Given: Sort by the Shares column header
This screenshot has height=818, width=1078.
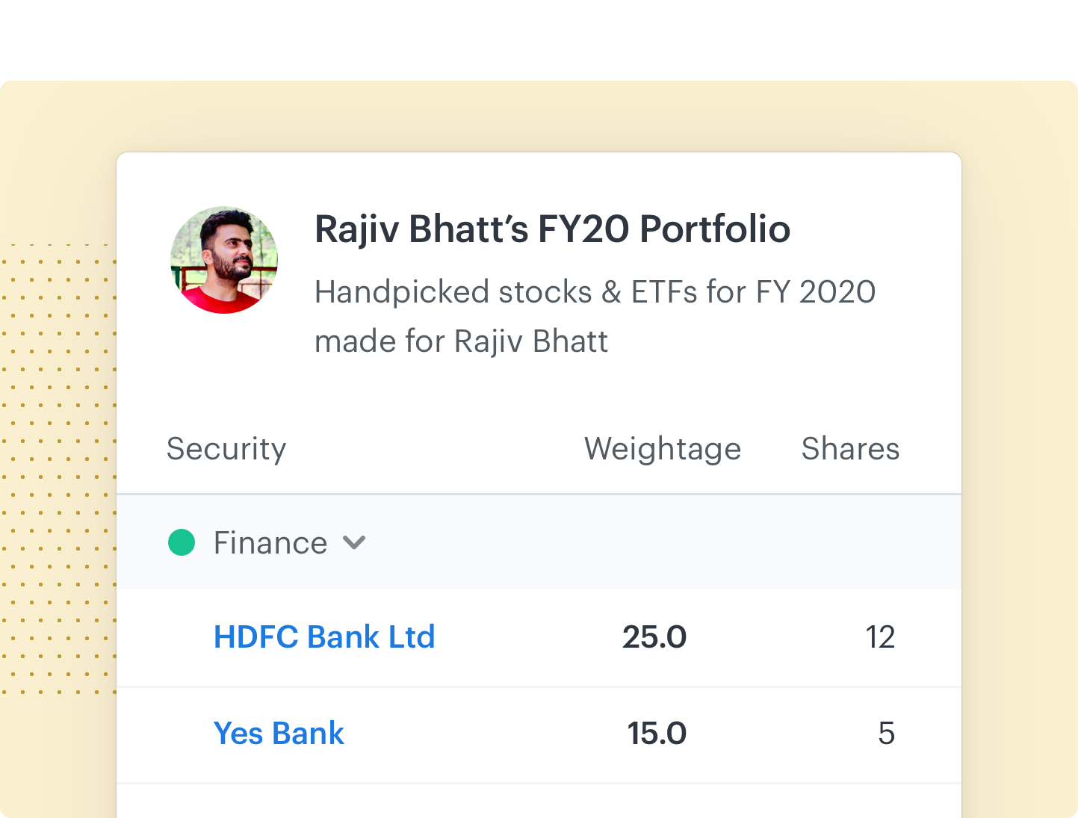Looking at the screenshot, I should click(850, 449).
